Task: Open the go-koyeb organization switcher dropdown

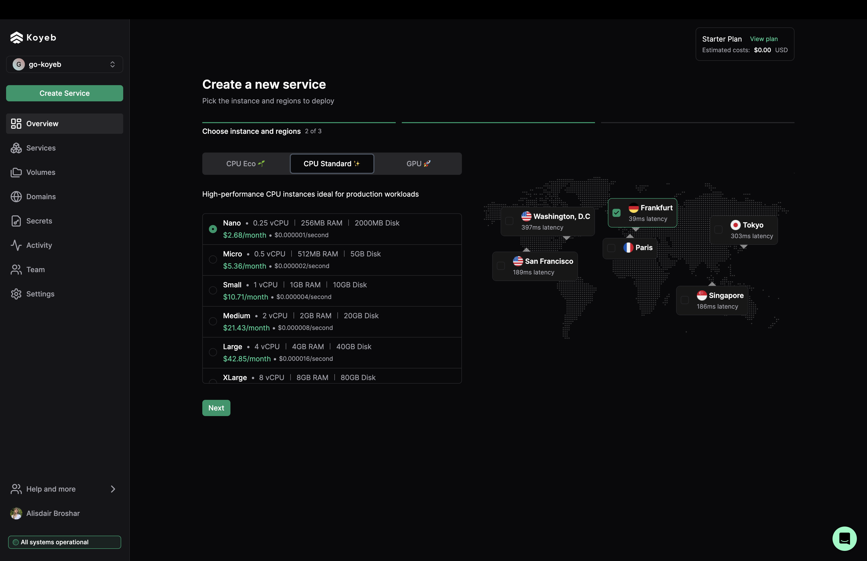Action: [x=64, y=64]
